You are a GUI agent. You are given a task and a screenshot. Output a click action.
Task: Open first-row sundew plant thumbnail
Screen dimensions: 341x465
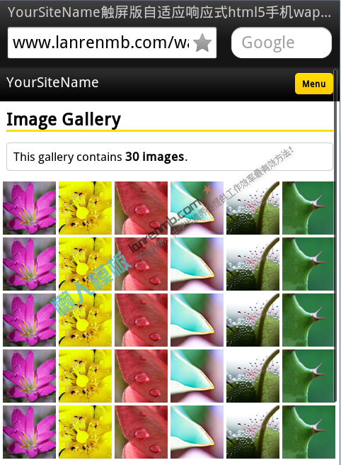click(253, 208)
